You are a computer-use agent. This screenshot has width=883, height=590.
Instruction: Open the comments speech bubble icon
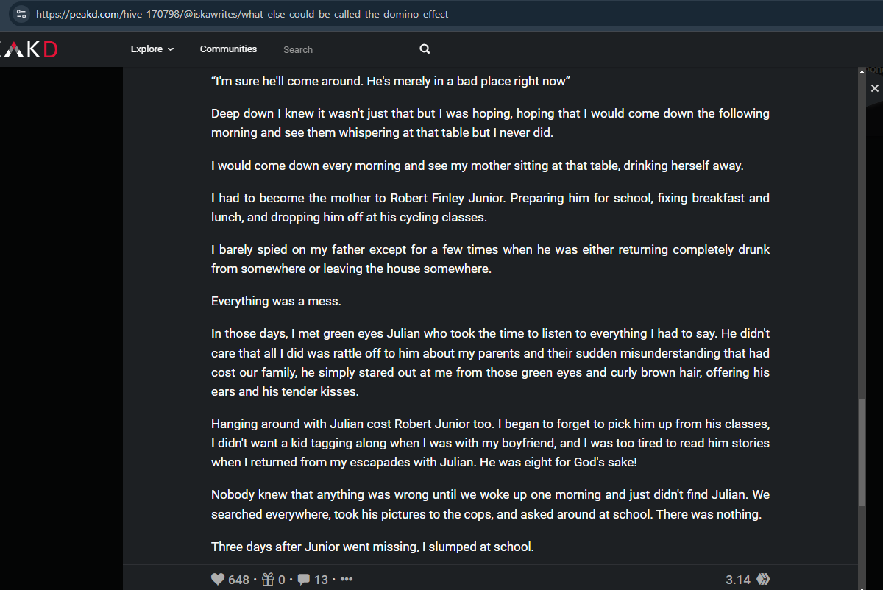click(303, 580)
